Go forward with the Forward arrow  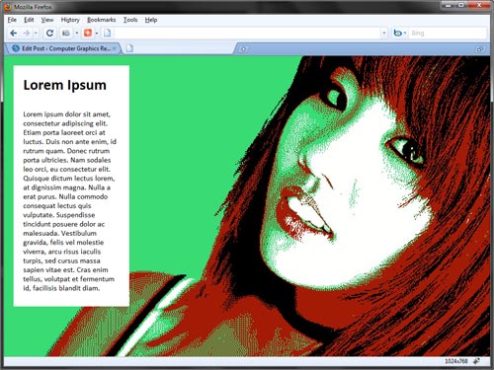27,34
